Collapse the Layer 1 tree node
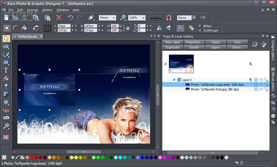 pos(174,80)
